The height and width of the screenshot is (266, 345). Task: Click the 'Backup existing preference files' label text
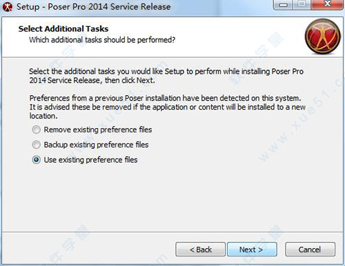pyautogui.click(x=96, y=145)
